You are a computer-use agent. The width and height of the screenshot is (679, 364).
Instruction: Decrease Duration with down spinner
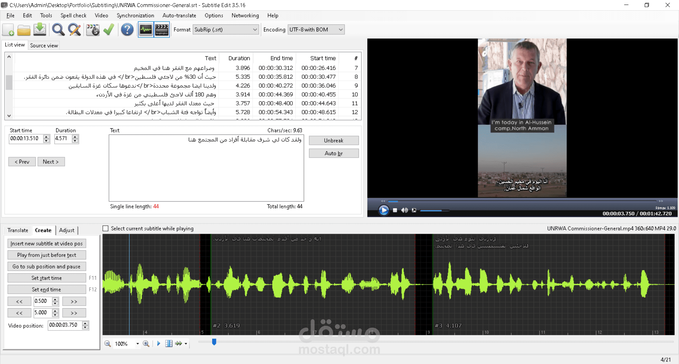click(x=75, y=141)
